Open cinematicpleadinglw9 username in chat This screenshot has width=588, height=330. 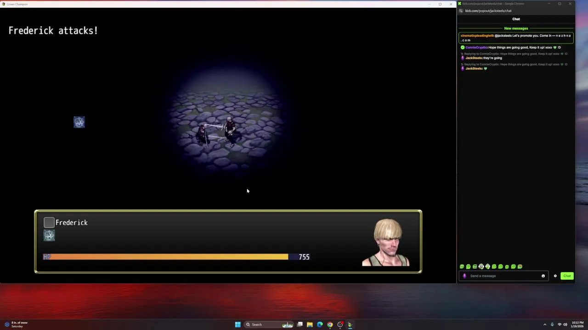coord(477,36)
